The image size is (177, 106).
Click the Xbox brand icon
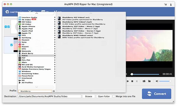20,62
